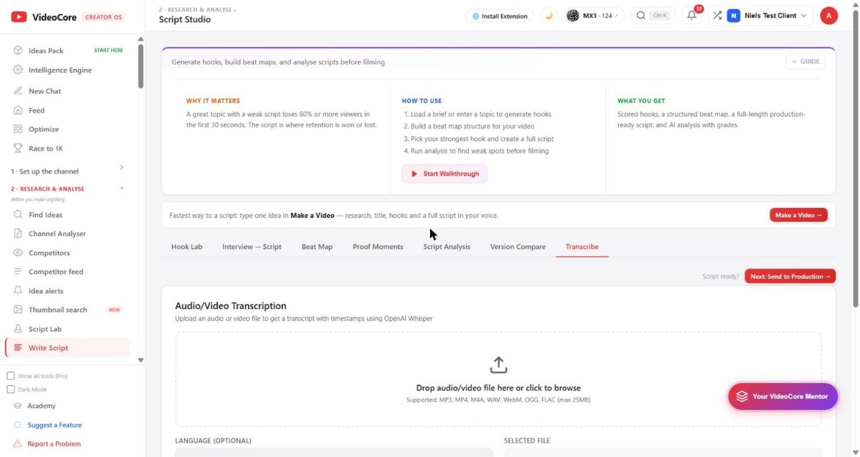Click the upload arrow icon
Viewport: 860px width, 457px height.
click(x=499, y=365)
